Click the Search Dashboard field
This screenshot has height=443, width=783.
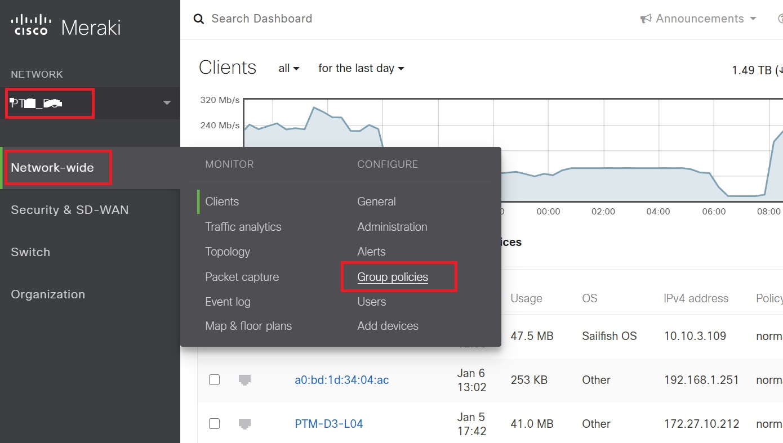[261, 19]
